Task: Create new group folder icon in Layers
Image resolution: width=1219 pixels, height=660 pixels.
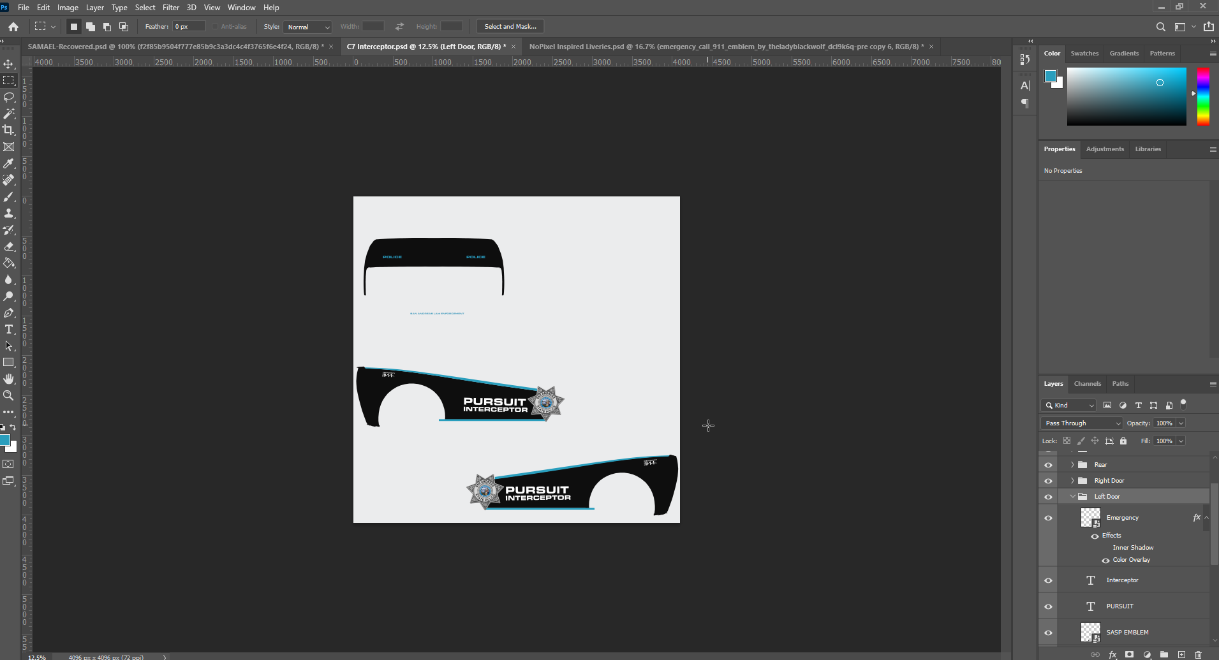Action: [x=1164, y=654]
